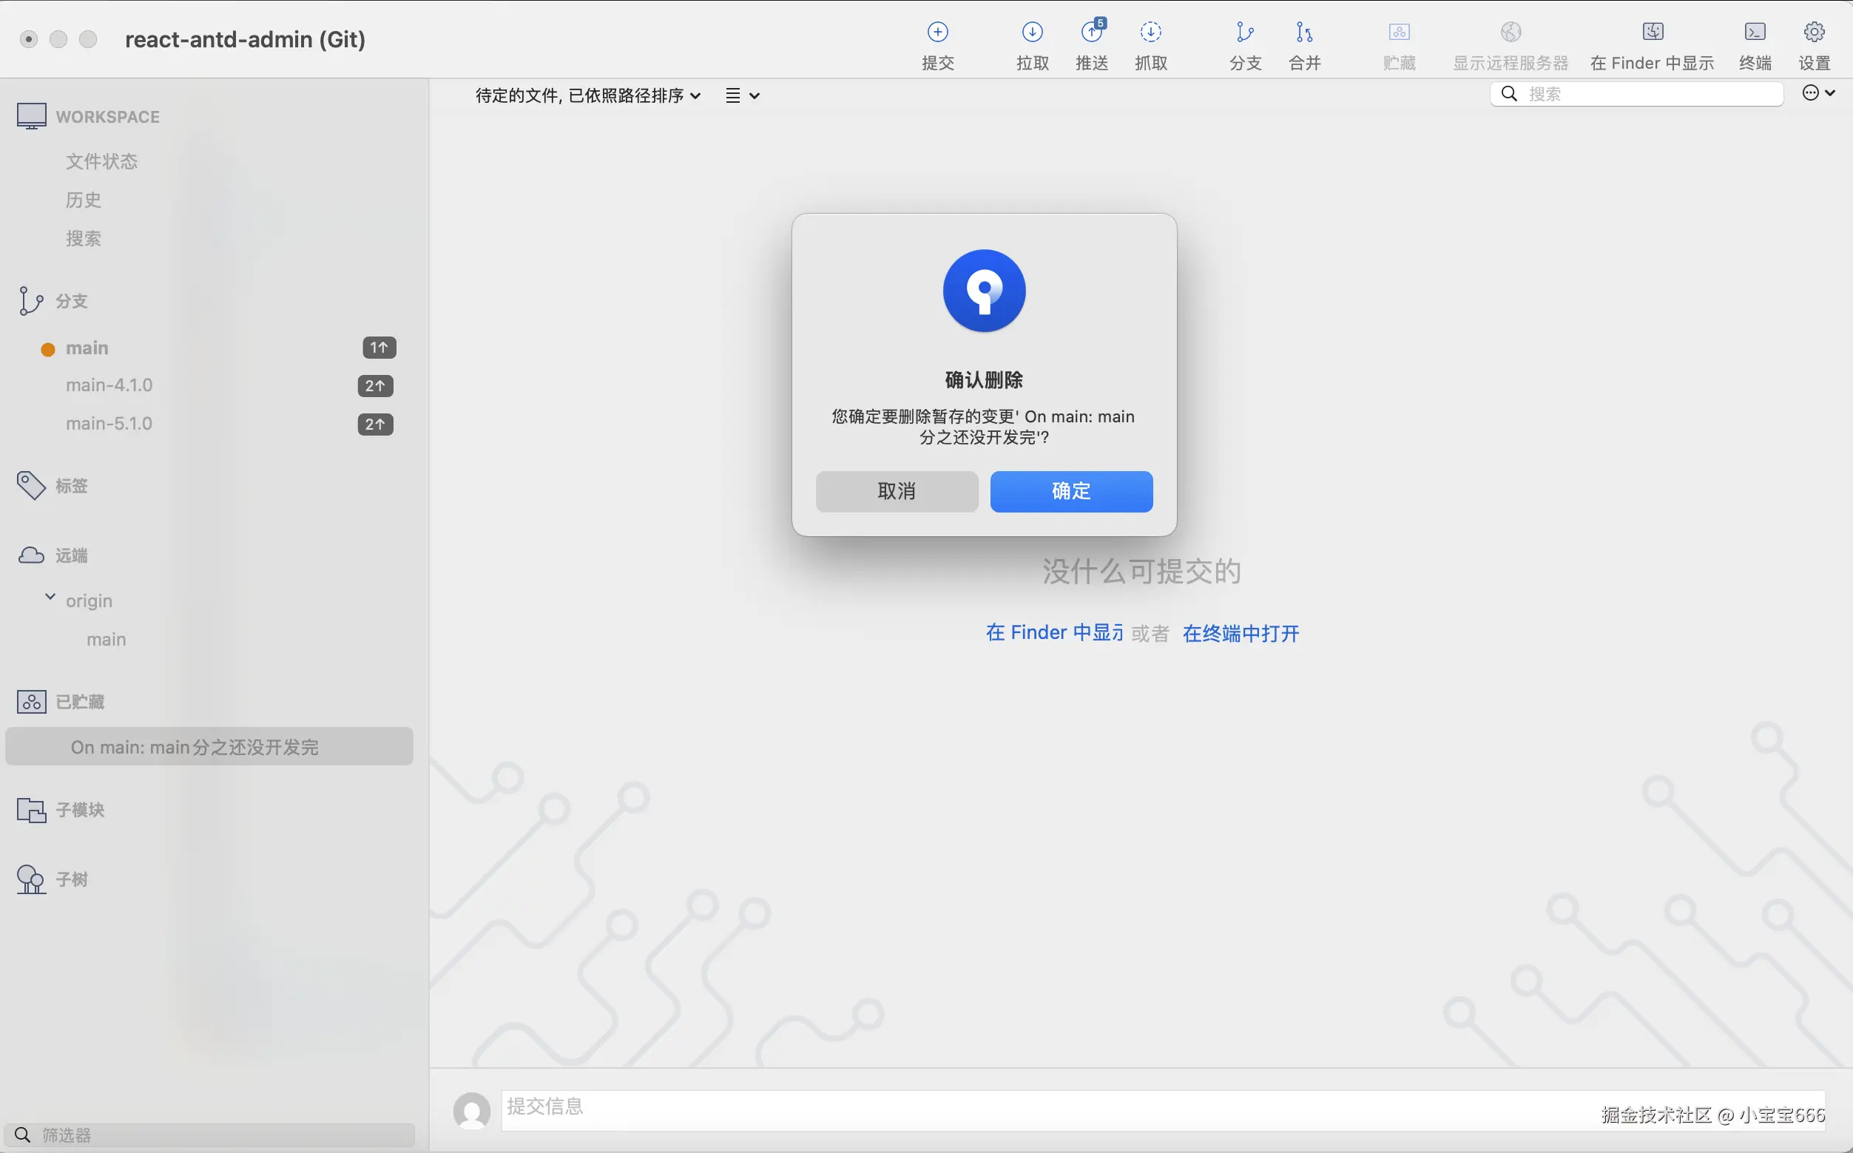Open the 待定的文件 sorting dropdown
Image resolution: width=1853 pixels, height=1153 pixels.
pyautogui.click(x=587, y=95)
